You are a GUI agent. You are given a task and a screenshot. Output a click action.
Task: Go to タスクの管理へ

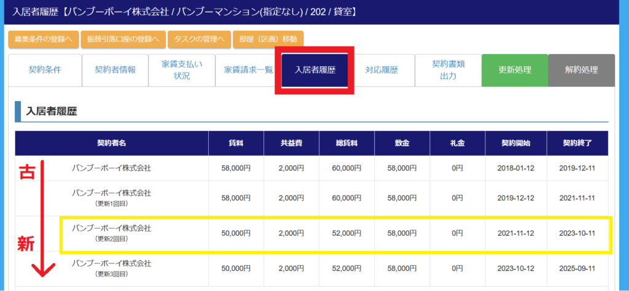click(x=199, y=39)
